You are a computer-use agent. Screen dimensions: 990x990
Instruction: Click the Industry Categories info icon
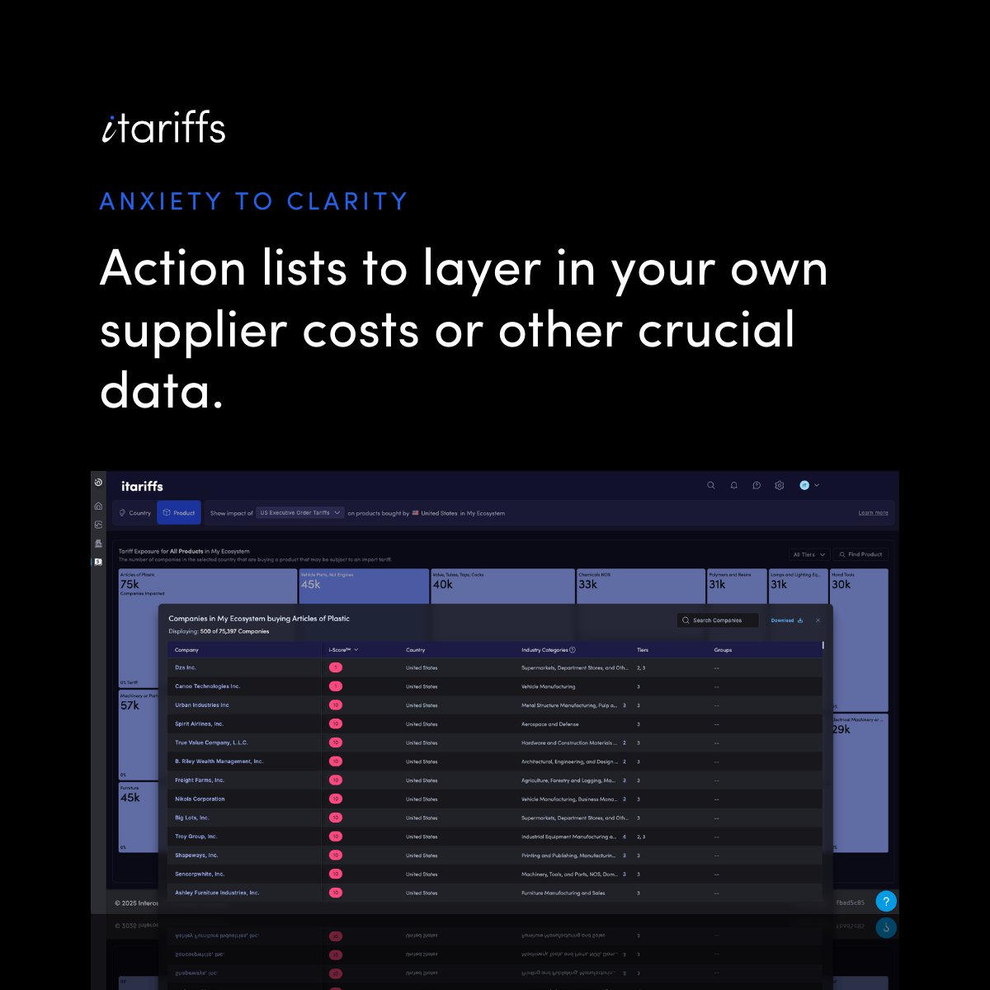click(573, 650)
